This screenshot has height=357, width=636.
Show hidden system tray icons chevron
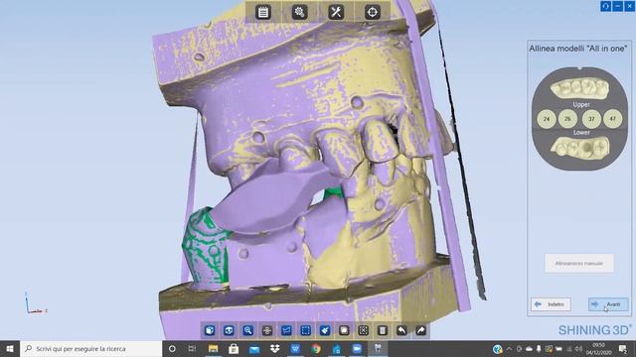510,348
